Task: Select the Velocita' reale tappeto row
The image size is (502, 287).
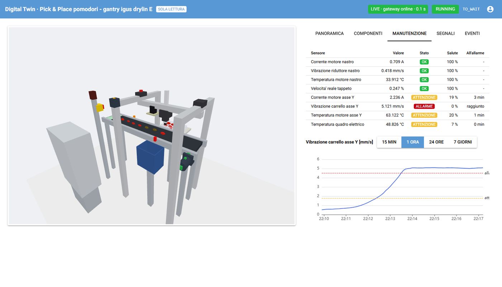Action: [397, 89]
